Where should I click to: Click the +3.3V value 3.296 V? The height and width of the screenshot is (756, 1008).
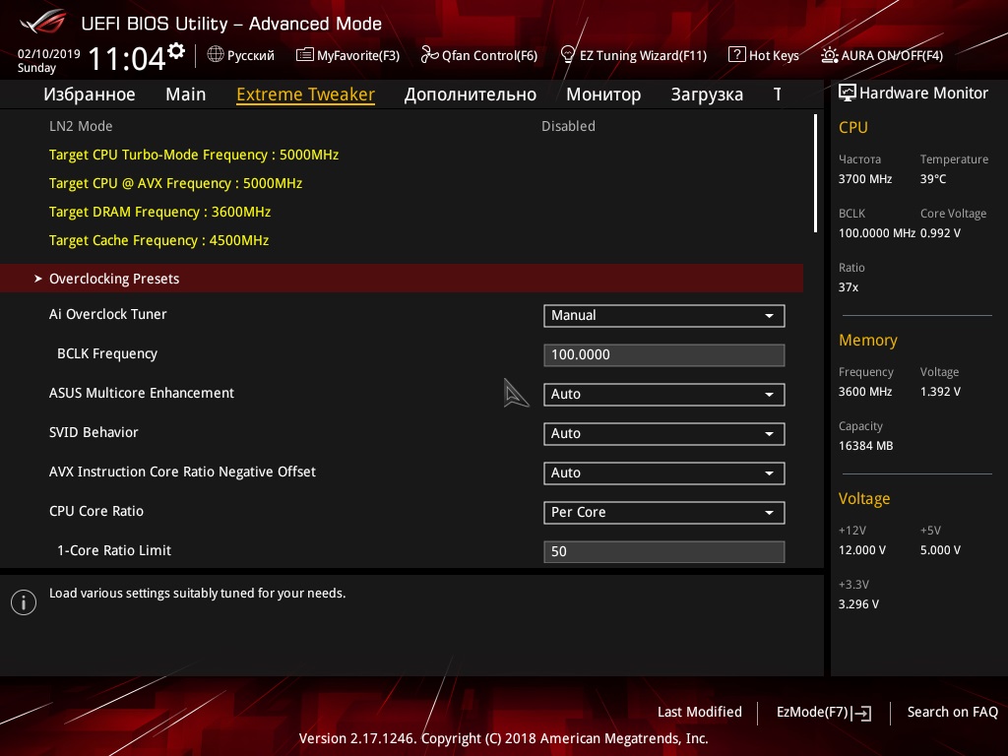858,603
